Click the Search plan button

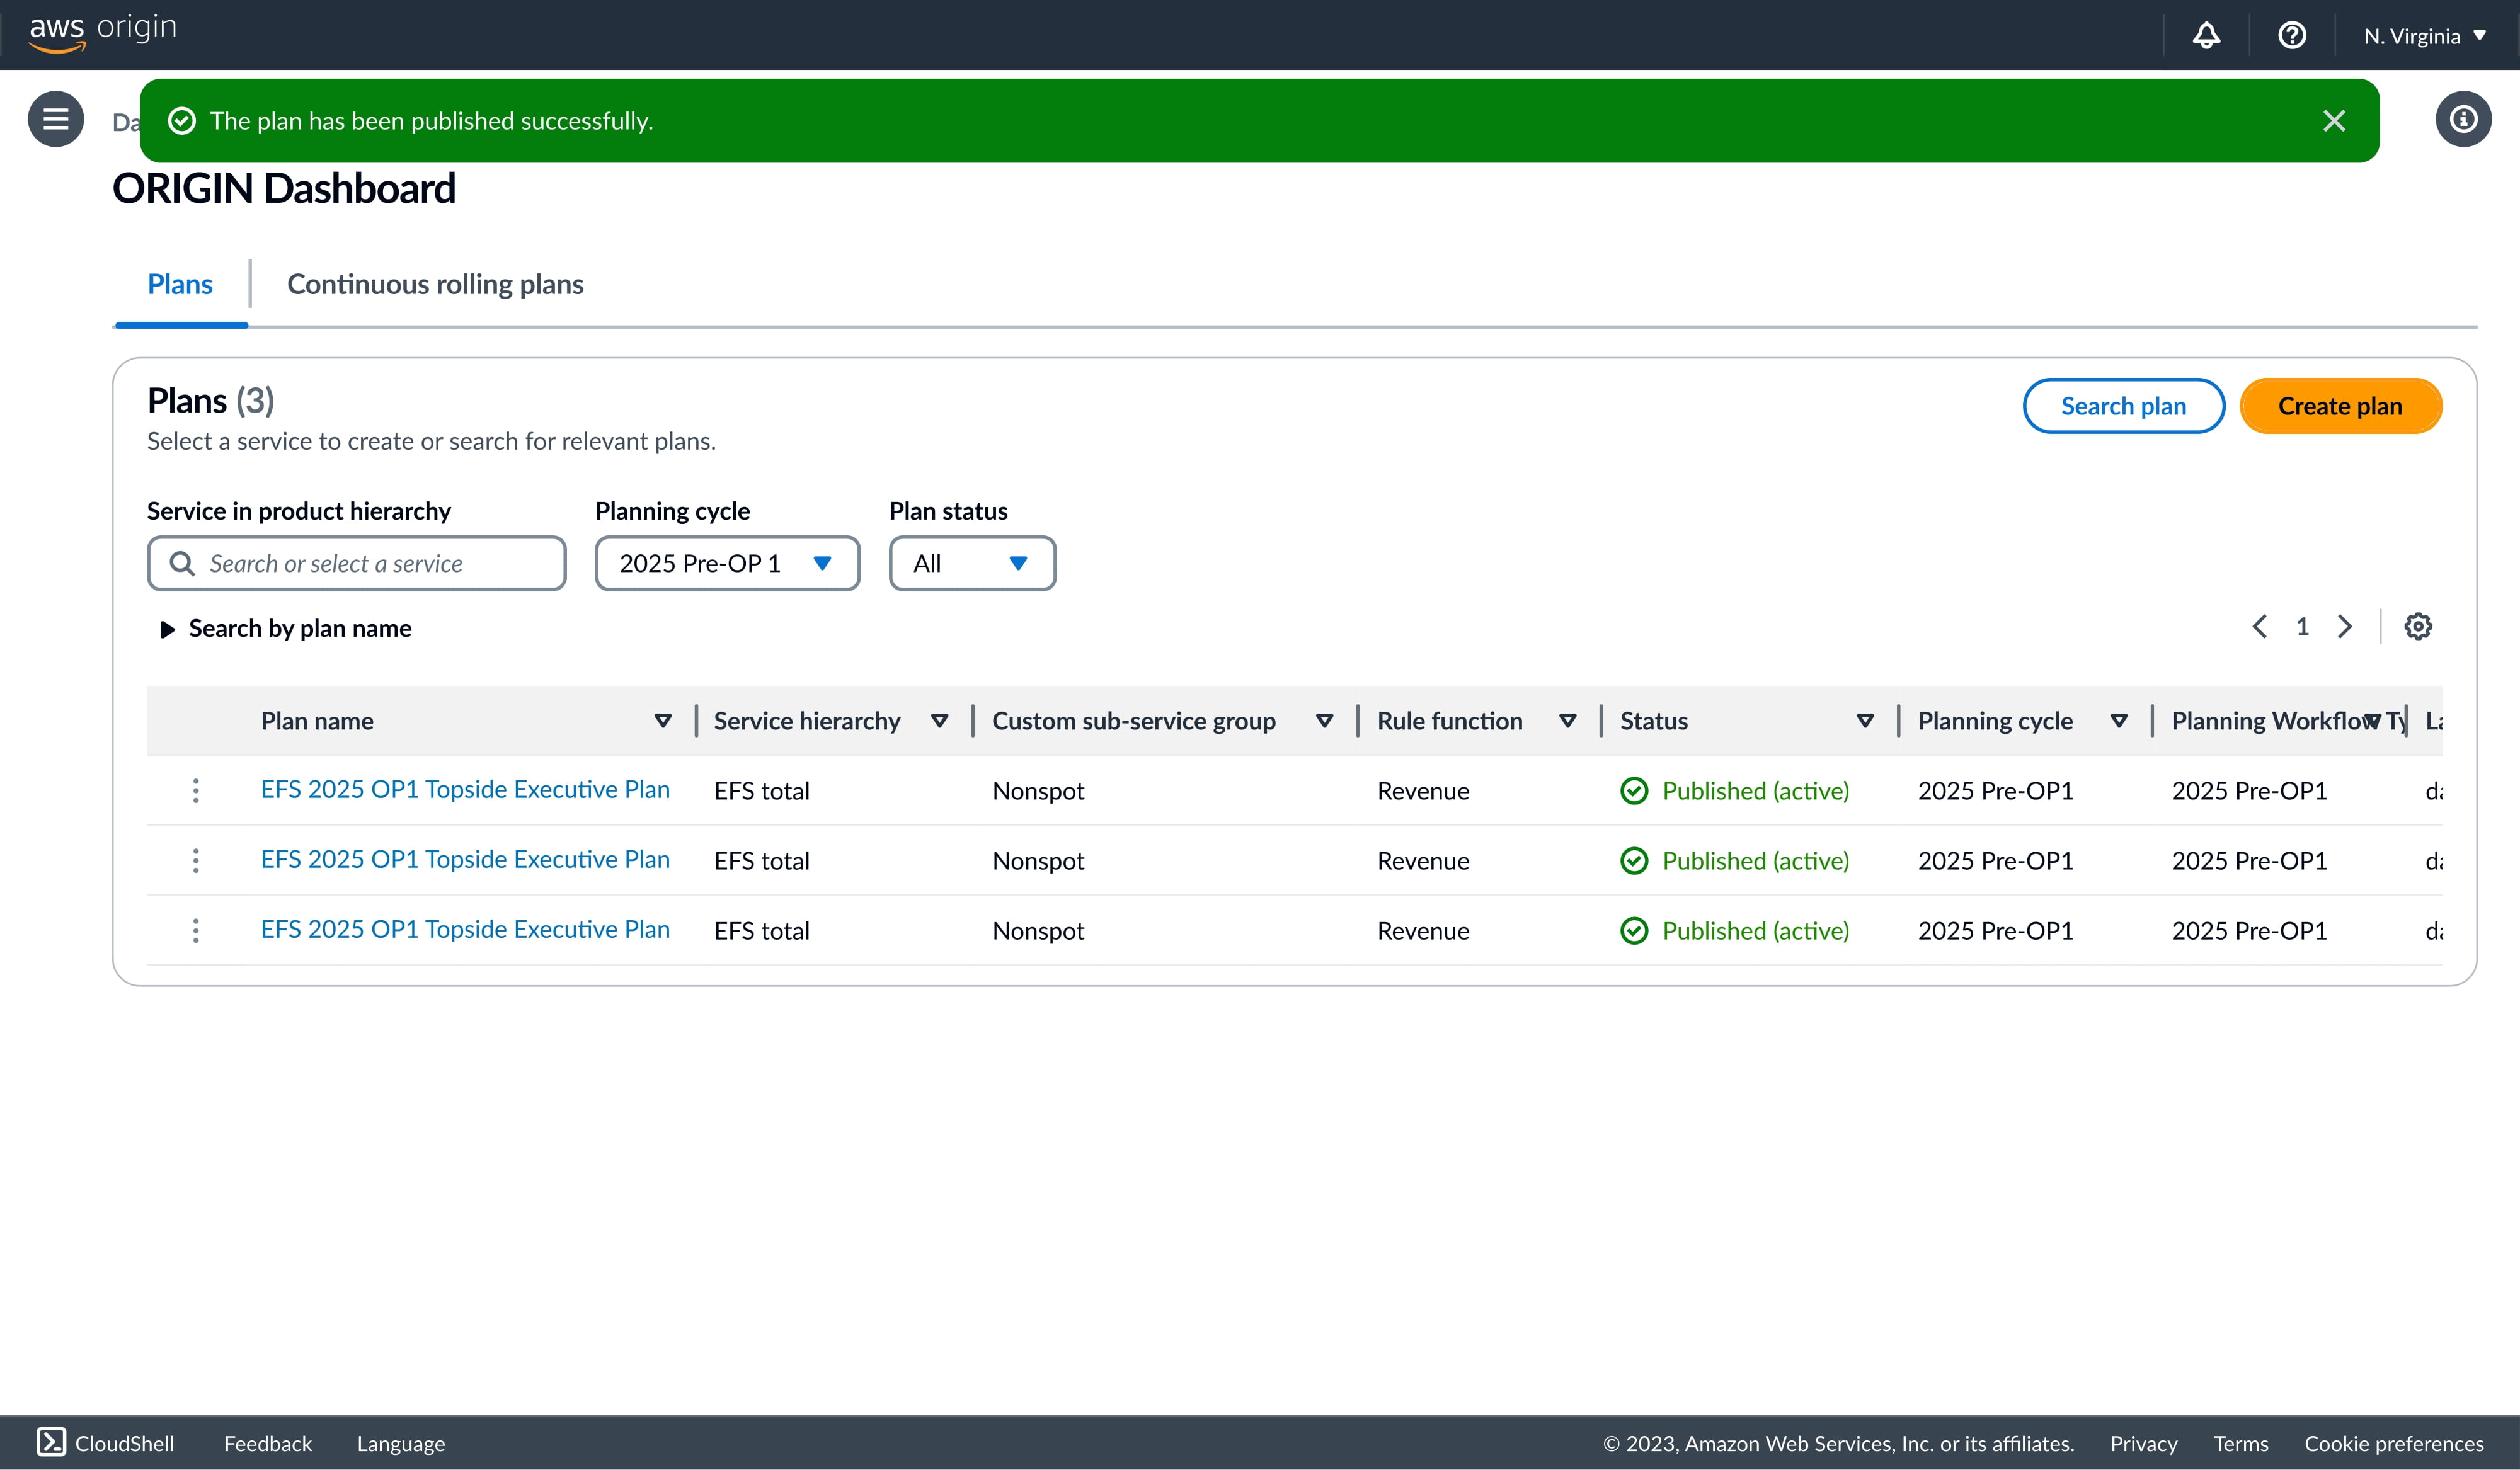2122,406
